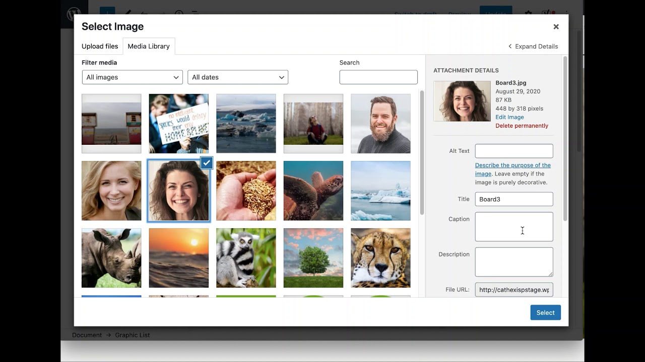Expand Details panel link
This screenshot has height=362, width=645.
(533, 46)
